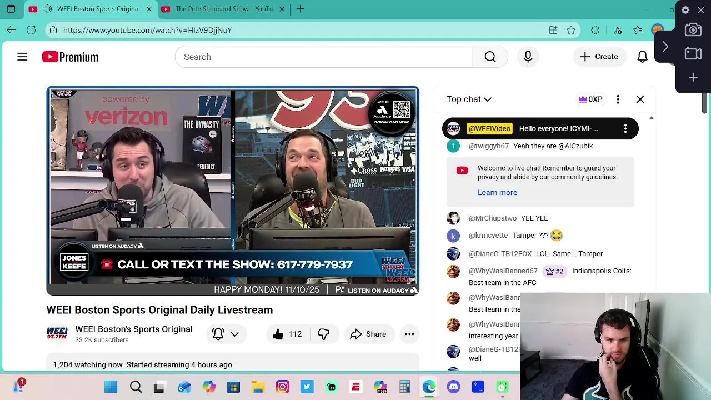
Task: Click overlay plus add button
Action: [693, 77]
